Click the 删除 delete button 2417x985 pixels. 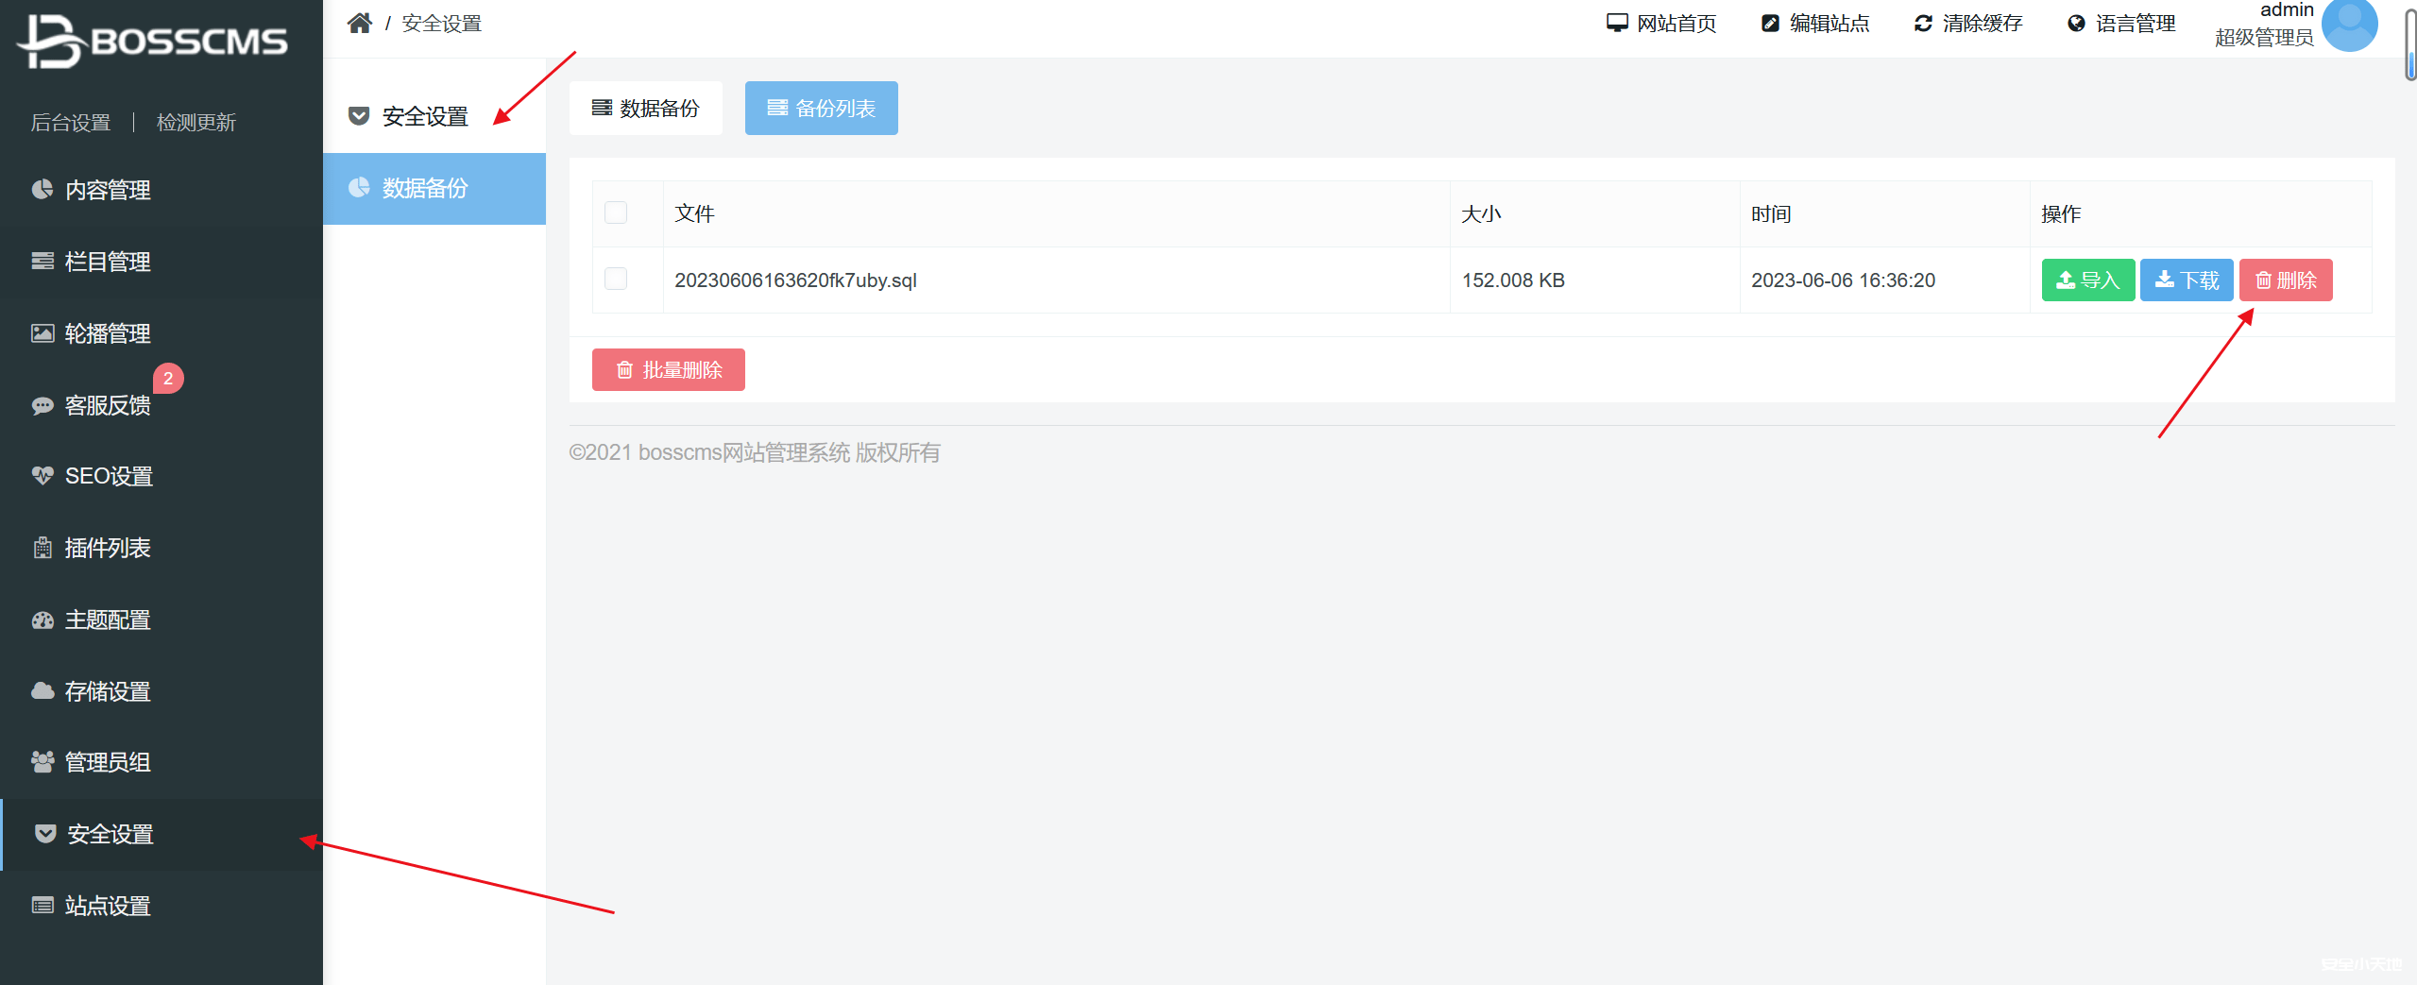tap(2286, 280)
